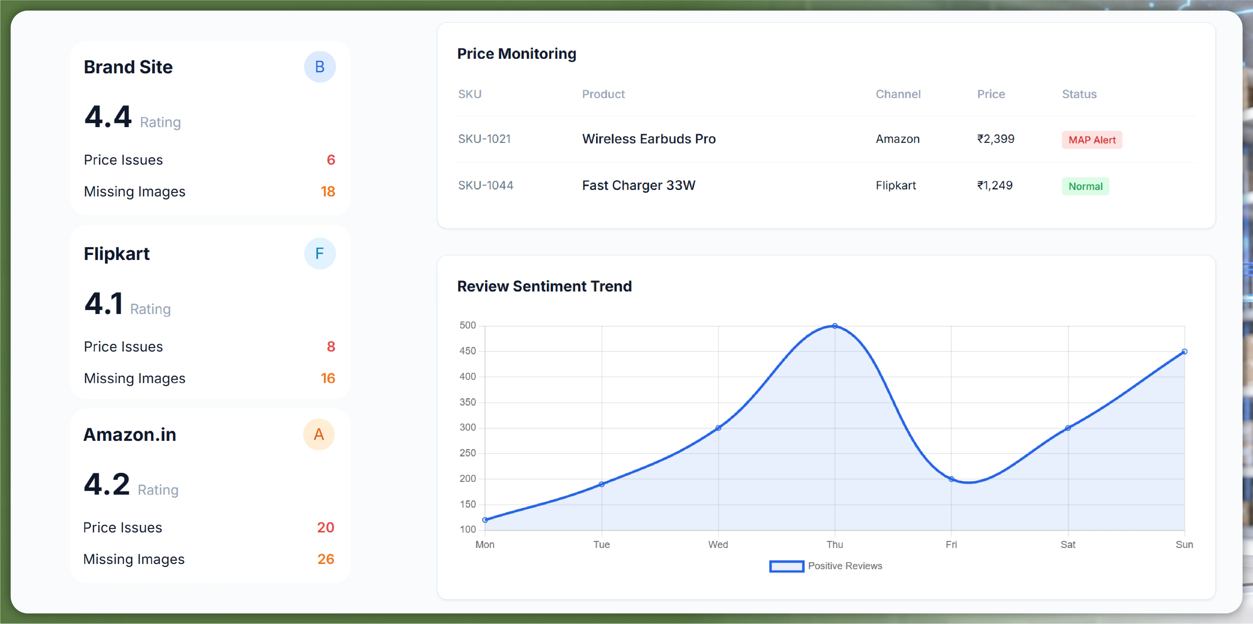Viewport: 1253px width, 624px height.
Task: Select the Amazon.in card title
Action: click(x=130, y=435)
